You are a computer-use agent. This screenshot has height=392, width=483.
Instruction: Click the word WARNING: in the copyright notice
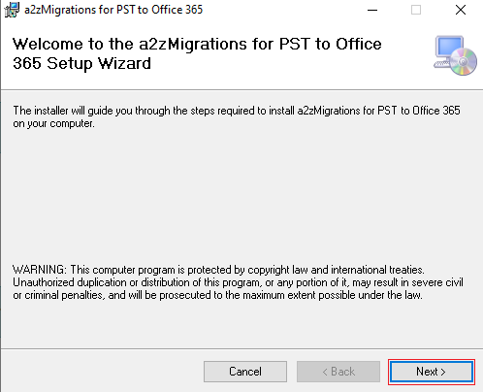pyautogui.click(x=40, y=270)
